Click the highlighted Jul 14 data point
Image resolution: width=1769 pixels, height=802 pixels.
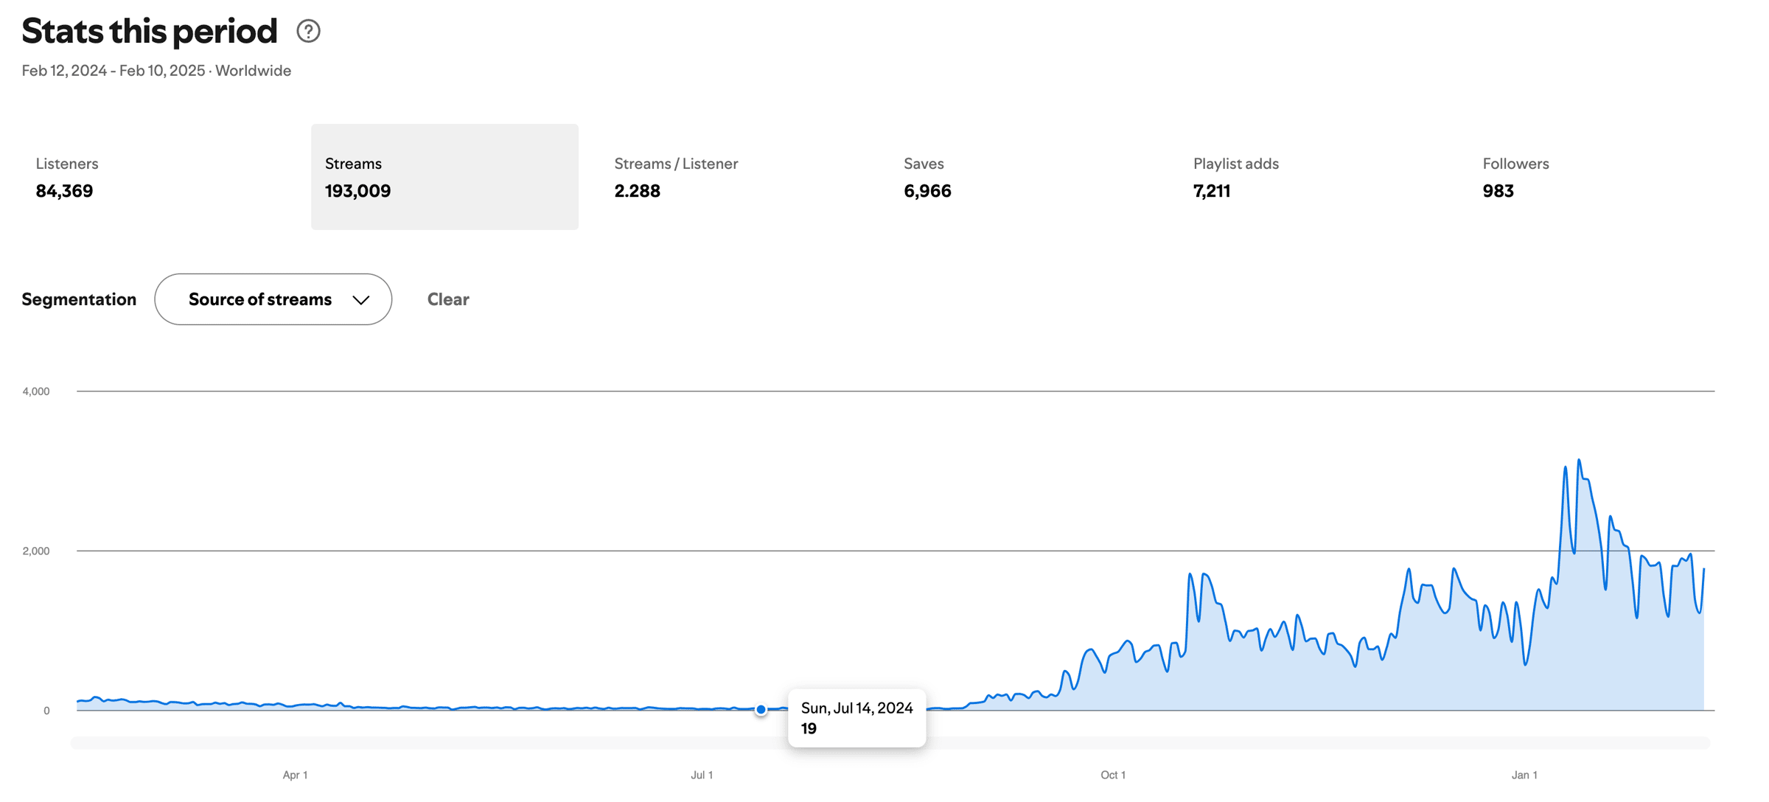(x=761, y=709)
